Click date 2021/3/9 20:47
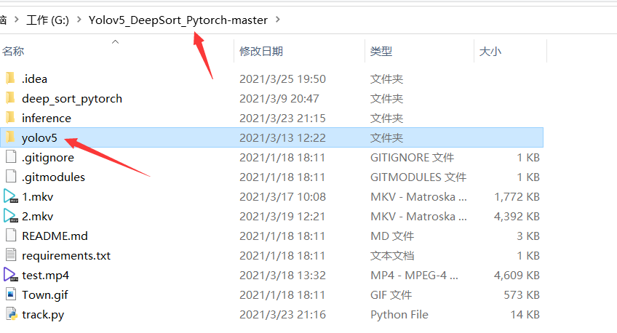 pyautogui.click(x=279, y=99)
